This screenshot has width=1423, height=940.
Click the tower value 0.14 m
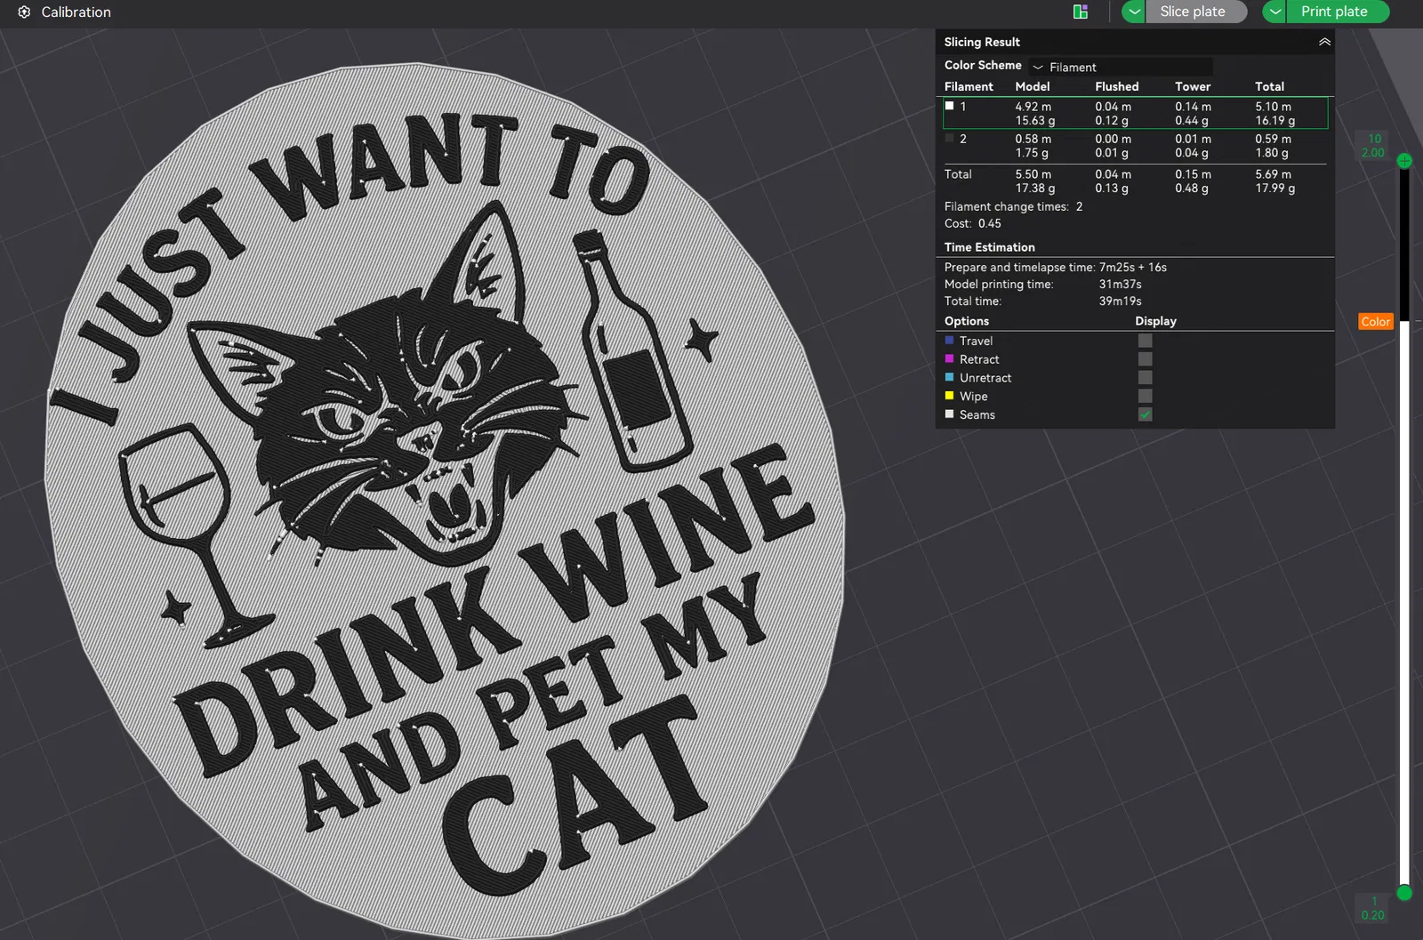pyautogui.click(x=1193, y=107)
